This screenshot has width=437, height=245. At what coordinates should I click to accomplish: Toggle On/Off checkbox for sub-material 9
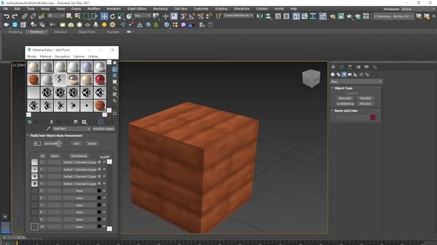pyautogui.click(x=104, y=219)
